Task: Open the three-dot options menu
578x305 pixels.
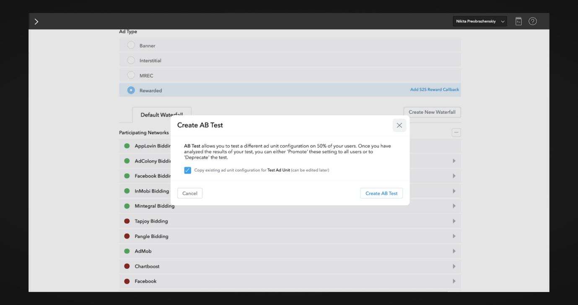Action: coord(456,133)
